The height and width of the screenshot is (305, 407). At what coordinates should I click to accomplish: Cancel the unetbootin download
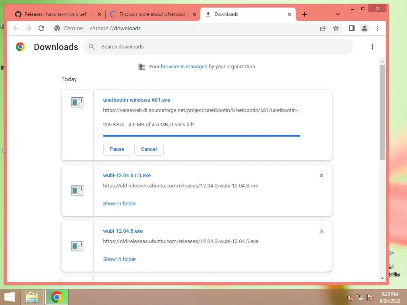pyautogui.click(x=149, y=149)
